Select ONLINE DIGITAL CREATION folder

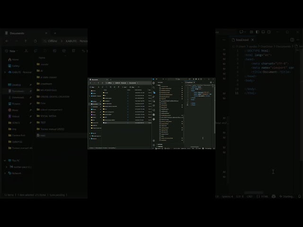click(x=110, y=106)
